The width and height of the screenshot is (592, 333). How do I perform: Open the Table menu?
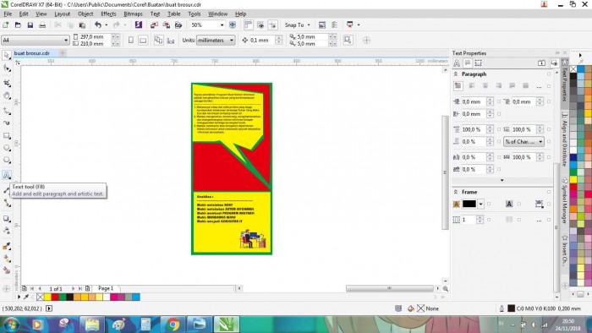click(x=173, y=14)
